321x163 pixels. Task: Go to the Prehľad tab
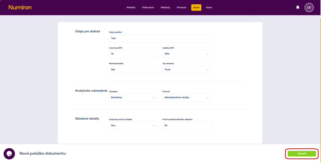131,7
